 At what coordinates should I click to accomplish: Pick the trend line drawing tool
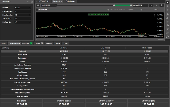point(167,10)
